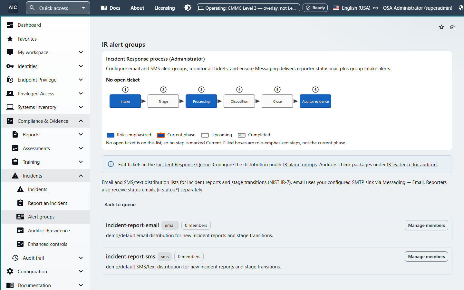464x290 pixels.
Task: Click the Enhanced controls icon
Action: coord(20,244)
